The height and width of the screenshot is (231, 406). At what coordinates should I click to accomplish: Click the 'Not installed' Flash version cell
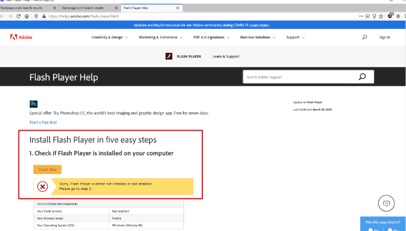[146, 211]
